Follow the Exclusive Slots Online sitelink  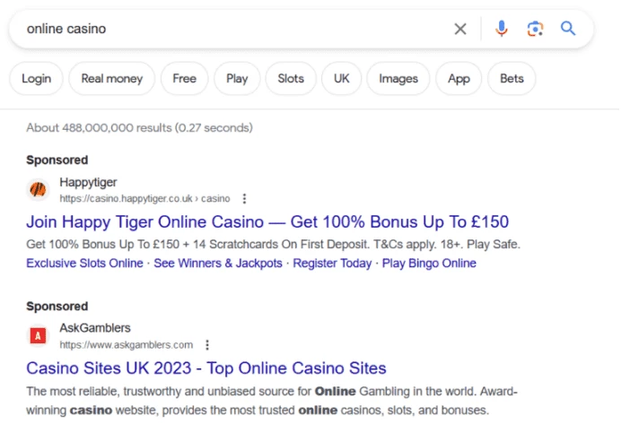click(x=84, y=264)
